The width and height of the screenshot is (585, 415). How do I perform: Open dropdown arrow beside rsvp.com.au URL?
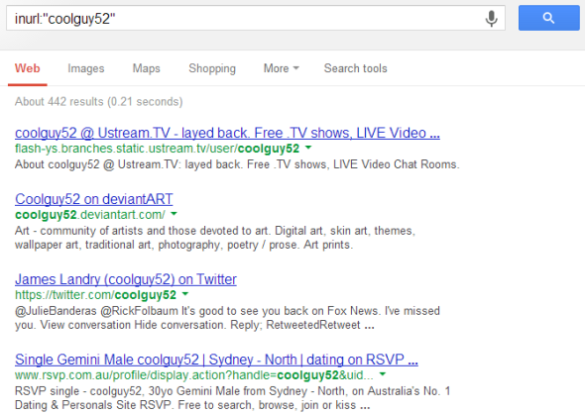(383, 374)
